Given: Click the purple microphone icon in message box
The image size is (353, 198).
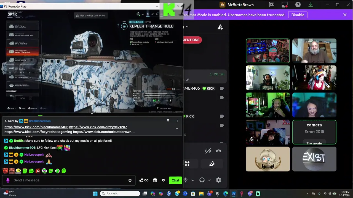Looking at the screenshot, I should point(8,180).
